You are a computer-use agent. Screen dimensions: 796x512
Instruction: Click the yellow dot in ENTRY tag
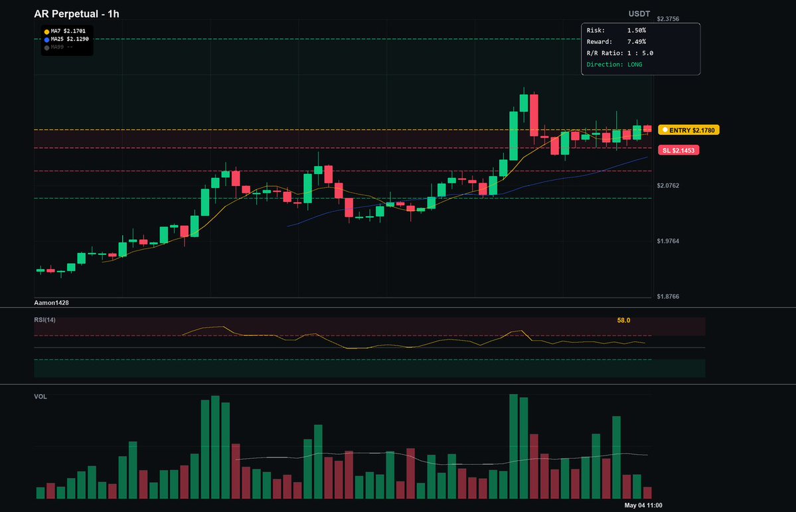click(665, 130)
